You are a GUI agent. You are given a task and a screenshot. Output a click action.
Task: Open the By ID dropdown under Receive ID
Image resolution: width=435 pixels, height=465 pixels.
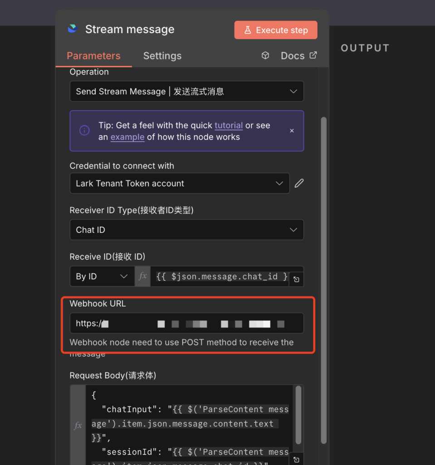[x=102, y=277]
